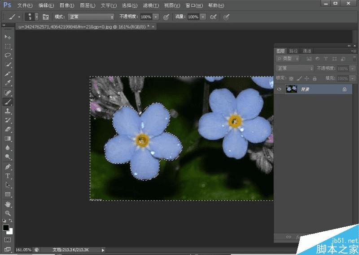359x255 pixels.
Task: Select the Move tool
Action: pos(8,36)
